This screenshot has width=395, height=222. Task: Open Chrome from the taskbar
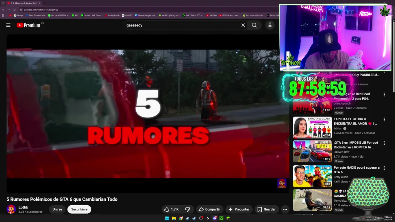click(x=181, y=218)
